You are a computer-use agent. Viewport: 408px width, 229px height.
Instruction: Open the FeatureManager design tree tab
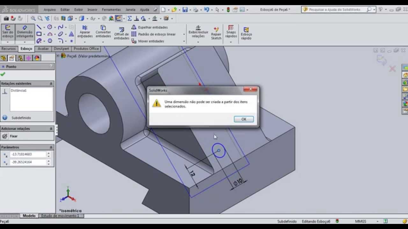pos(4,58)
